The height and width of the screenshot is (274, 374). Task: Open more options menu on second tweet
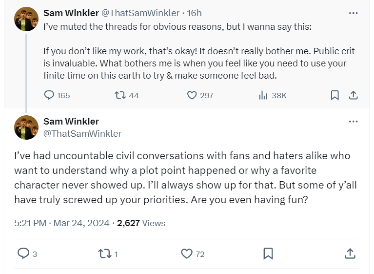(x=354, y=122)
